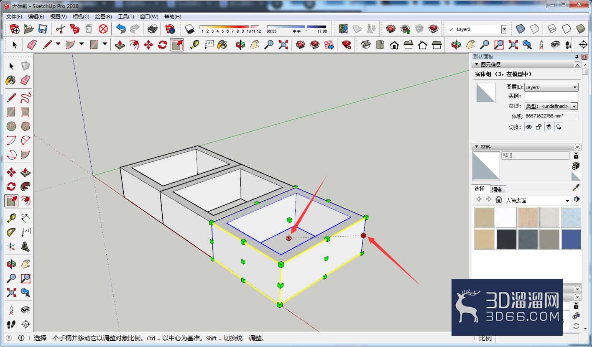Toggle cast shadows in Entity Info
The width and height of the screenshot is (592, 347).
tap(558, 127)
